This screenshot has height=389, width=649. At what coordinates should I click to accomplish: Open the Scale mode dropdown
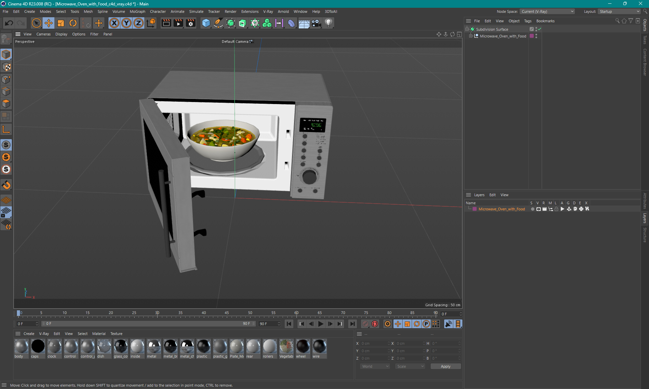(x=410, y=366)
